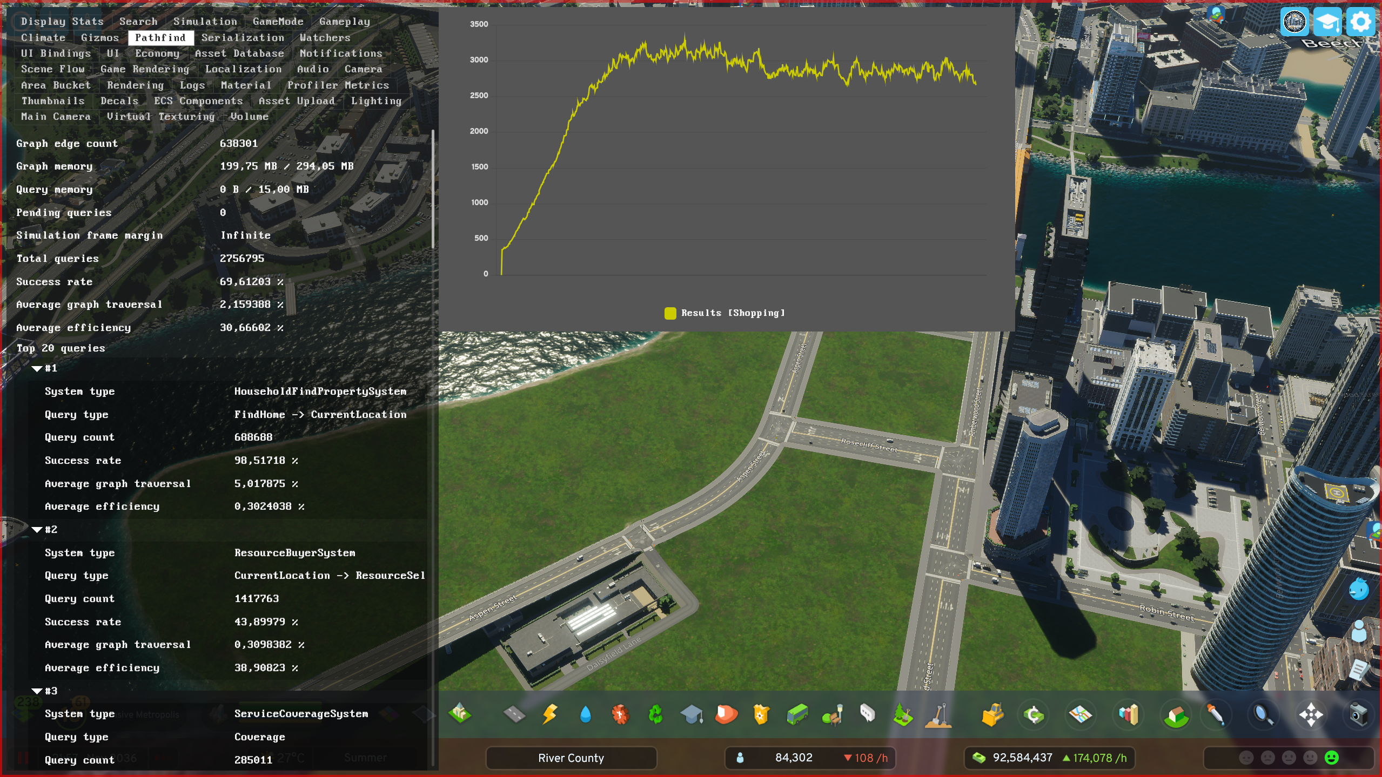
Task: Collapse the #2 query entry
Action: pos(37,530)
